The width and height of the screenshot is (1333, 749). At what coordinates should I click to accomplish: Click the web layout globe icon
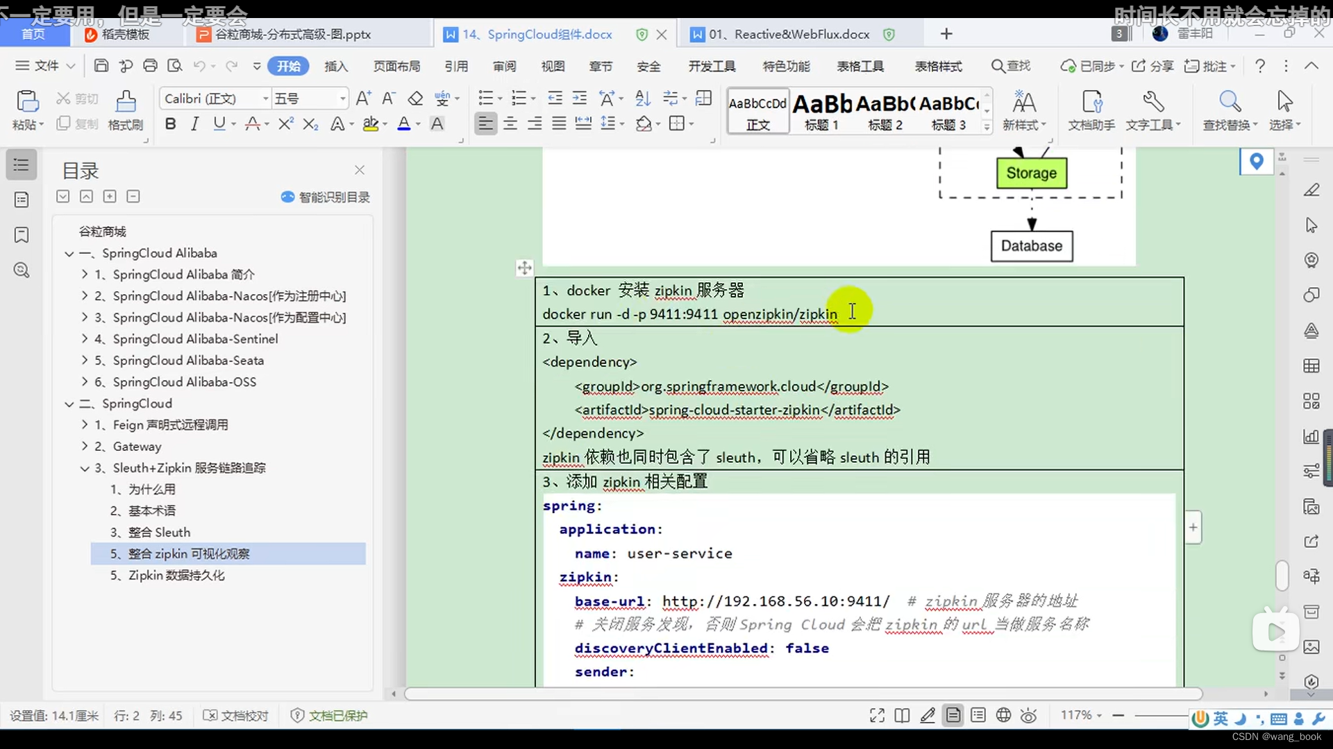(1003, 716)
